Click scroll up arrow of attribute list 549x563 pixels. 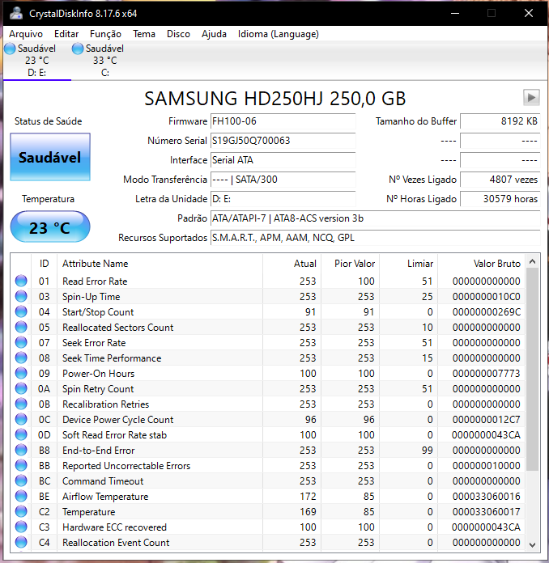pos(533,262)
